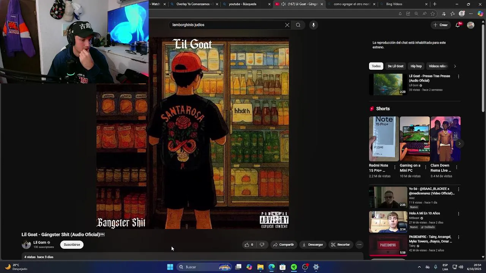Open options for PASIEMPRE video

458,237
